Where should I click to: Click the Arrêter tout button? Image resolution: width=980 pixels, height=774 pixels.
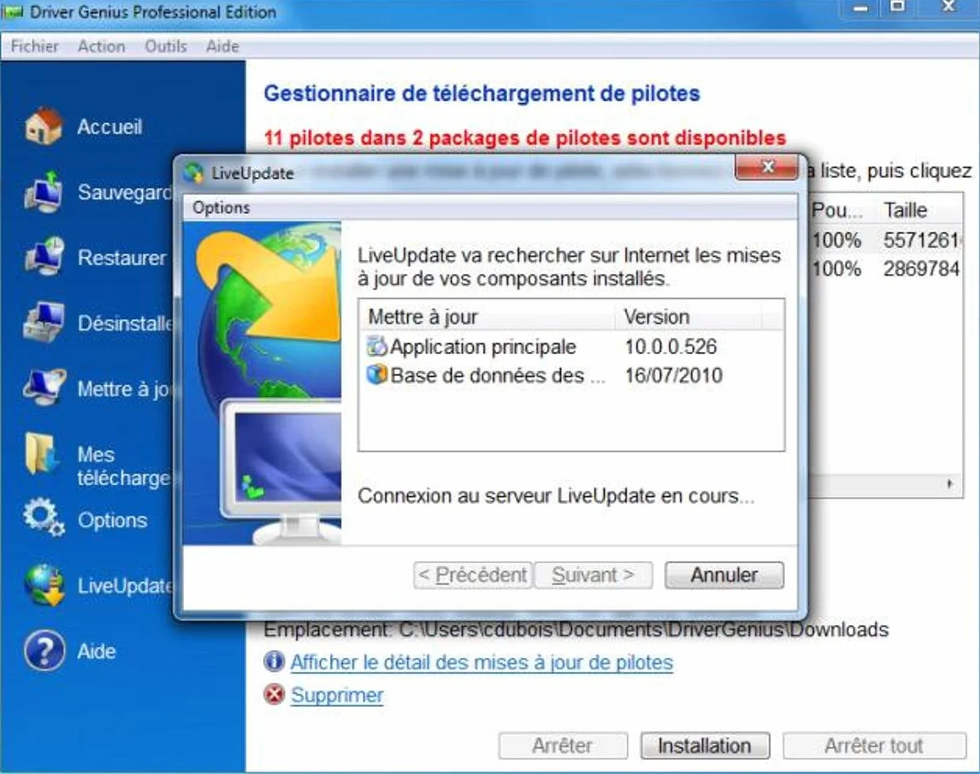click(x=874, y=745)
